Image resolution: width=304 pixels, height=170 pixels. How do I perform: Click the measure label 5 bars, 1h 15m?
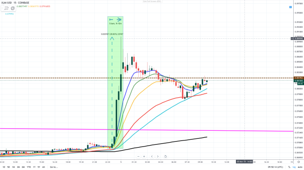tap(115, 23)
